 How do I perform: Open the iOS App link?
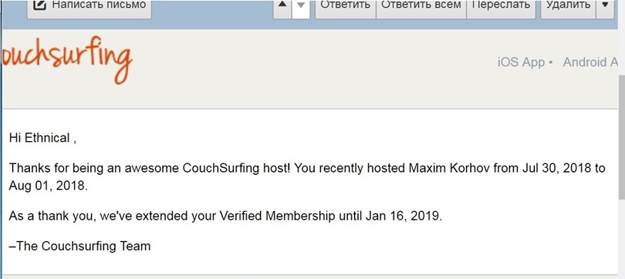coord(522,62)
